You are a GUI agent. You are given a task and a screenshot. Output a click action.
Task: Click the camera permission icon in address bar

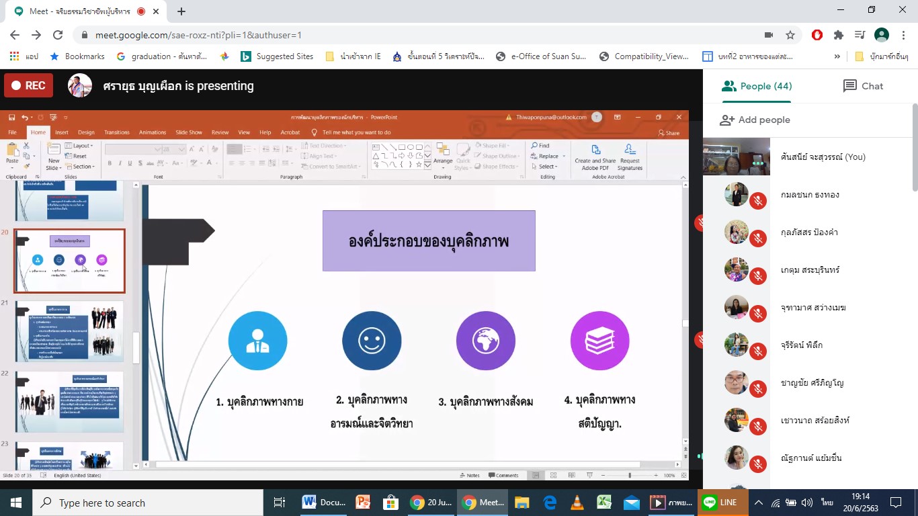(x=769, y=35)
